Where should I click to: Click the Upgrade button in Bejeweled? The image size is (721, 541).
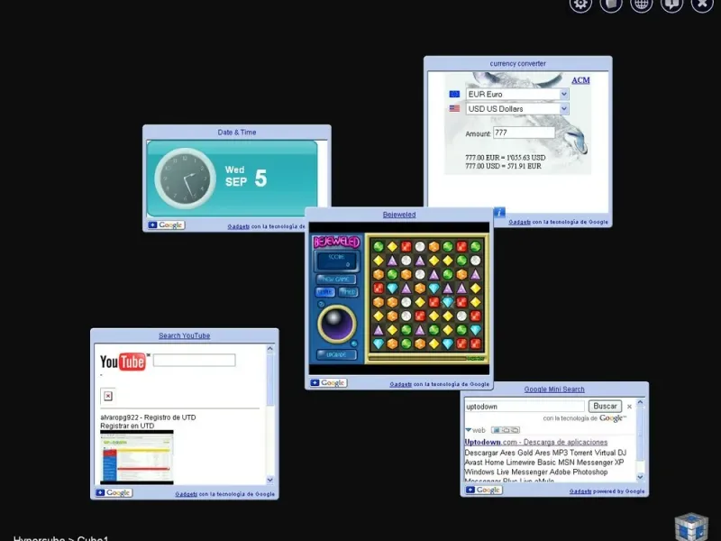336,354
